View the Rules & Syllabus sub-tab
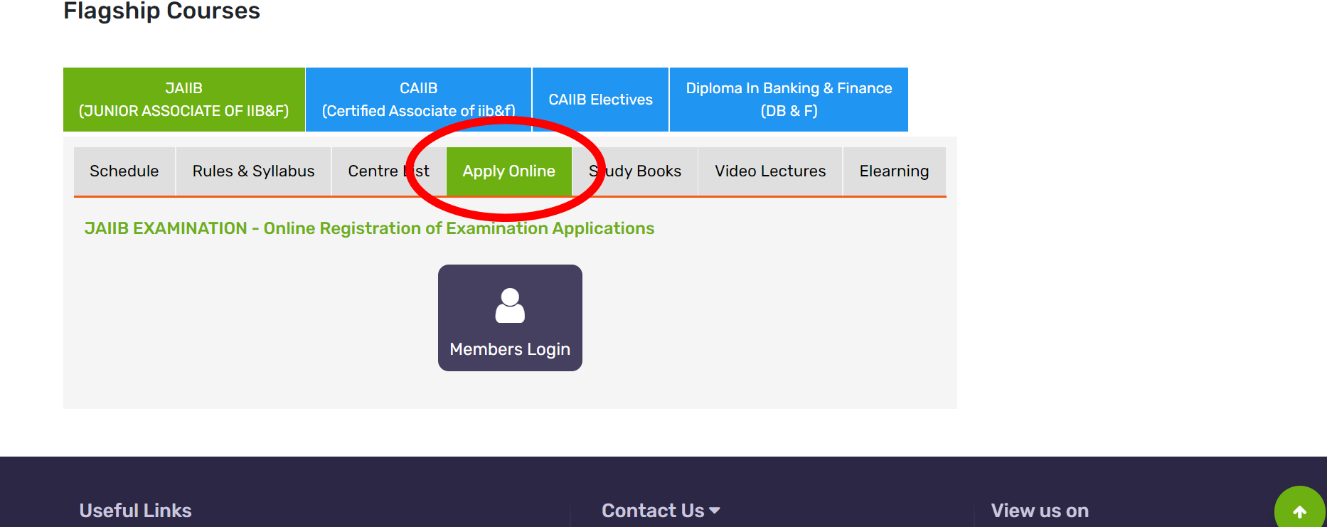1327x527 pixels. point(253,171)
